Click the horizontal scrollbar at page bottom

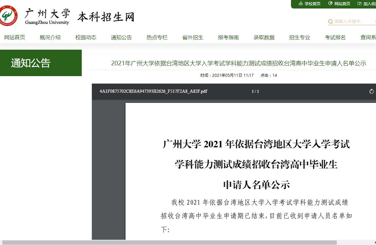point(169,243)
